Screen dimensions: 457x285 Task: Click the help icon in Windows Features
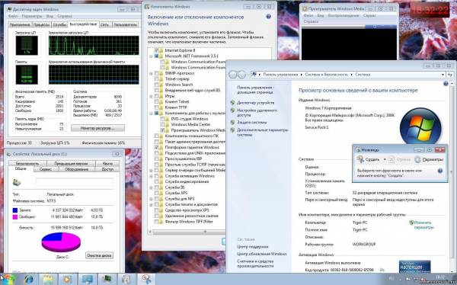point(268,17)
